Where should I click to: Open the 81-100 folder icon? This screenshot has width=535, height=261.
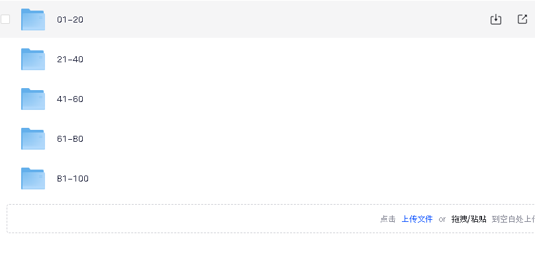(x=33, y=178)
